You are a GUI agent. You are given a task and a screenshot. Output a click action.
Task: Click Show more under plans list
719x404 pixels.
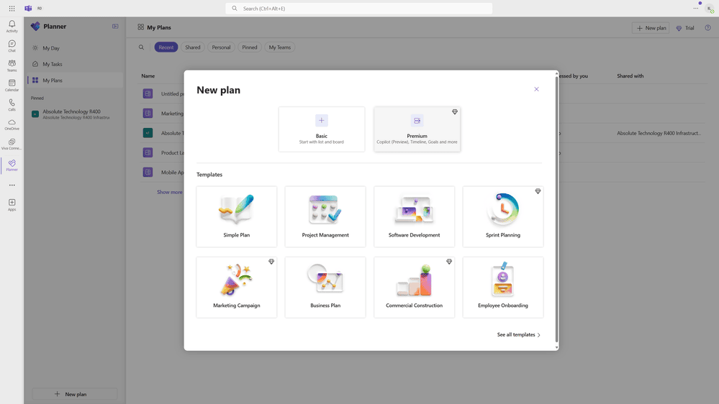(x=170, y=192)
